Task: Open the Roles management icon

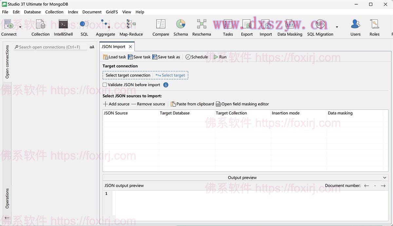Action: click(x=374, y=27)
